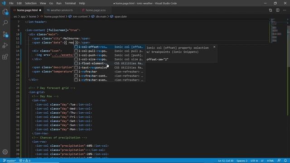Switch to home.page.html tab
Viewport: 290px width, 163px height.
click(x=27, y=10)
